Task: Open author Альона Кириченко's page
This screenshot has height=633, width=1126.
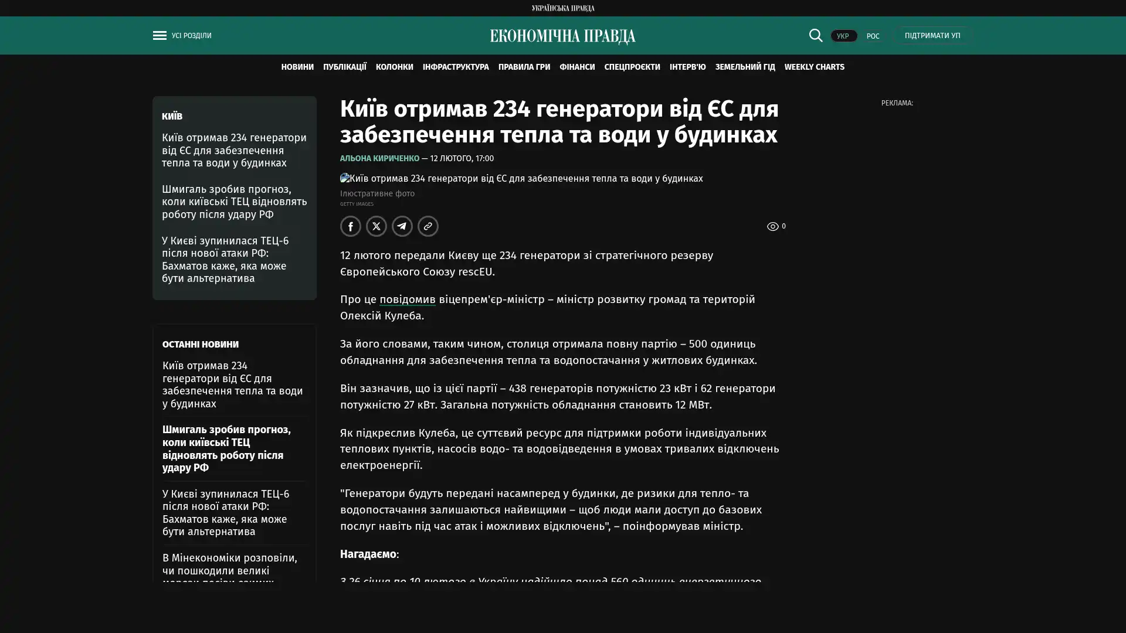Action: 379,158
